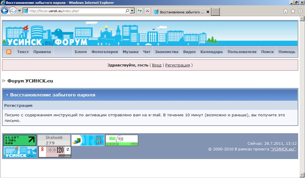Click the Регистрация link in greeting bar

click(178, 65)
